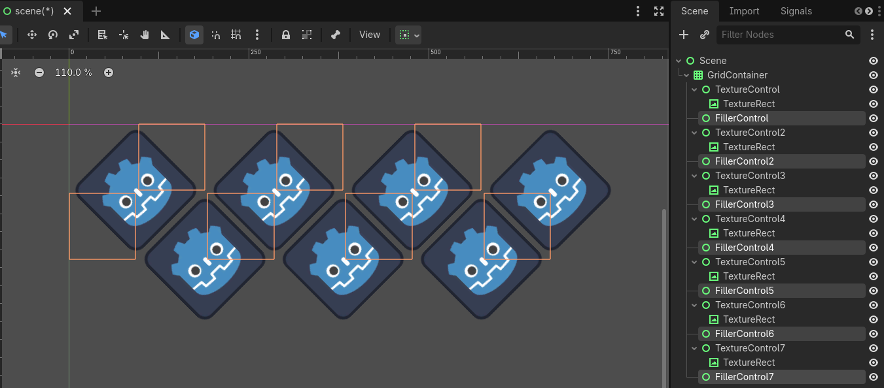
Task: Select the Rotate mode tool
Action: [53, 35]
